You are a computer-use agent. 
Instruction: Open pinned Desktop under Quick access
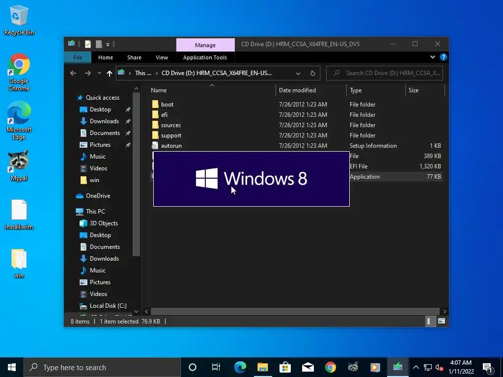click(x=100, y=109)
